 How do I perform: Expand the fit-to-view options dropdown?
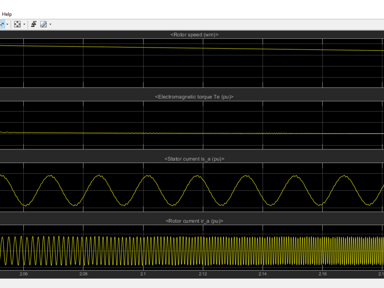click(23, 24)
